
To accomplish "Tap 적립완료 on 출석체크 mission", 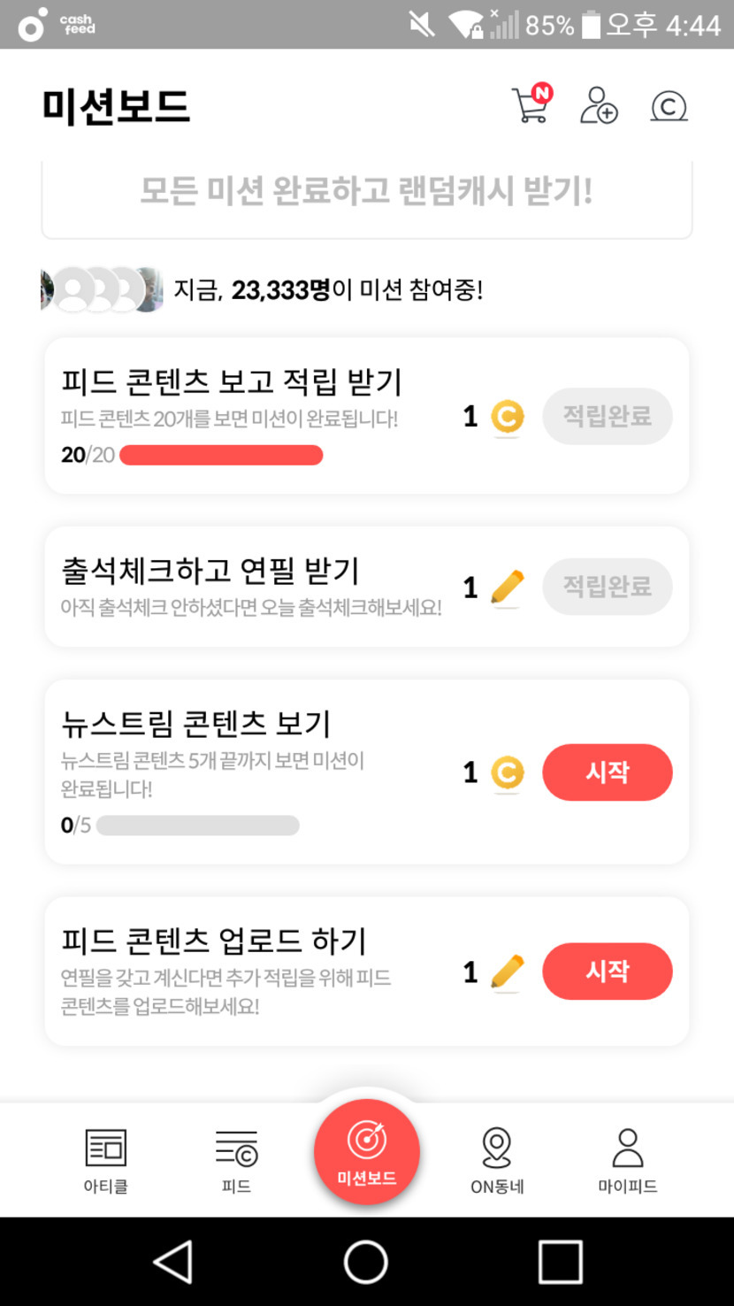I will point(607,587).
